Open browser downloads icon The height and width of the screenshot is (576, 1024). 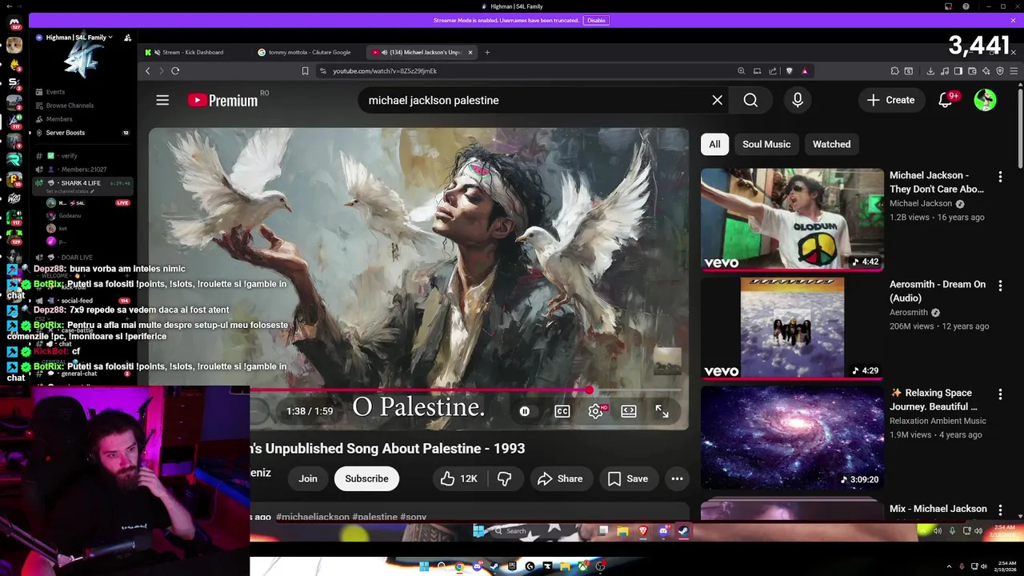click(930, 70)
